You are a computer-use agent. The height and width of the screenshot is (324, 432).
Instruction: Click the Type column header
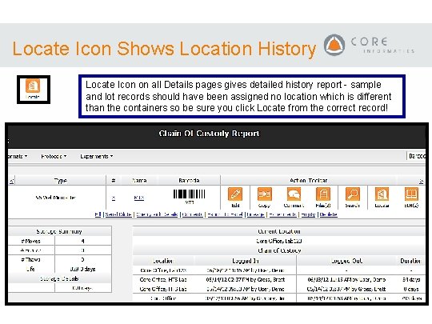coord(60,181)
